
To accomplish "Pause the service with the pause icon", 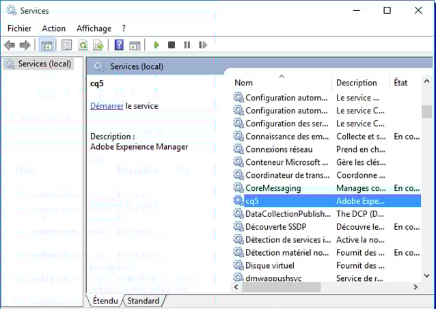I will click(x=187, y=45).
